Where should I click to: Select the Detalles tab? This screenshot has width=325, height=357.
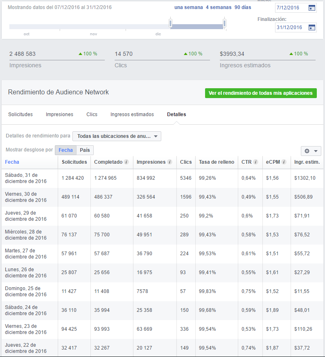click(176, 114)
